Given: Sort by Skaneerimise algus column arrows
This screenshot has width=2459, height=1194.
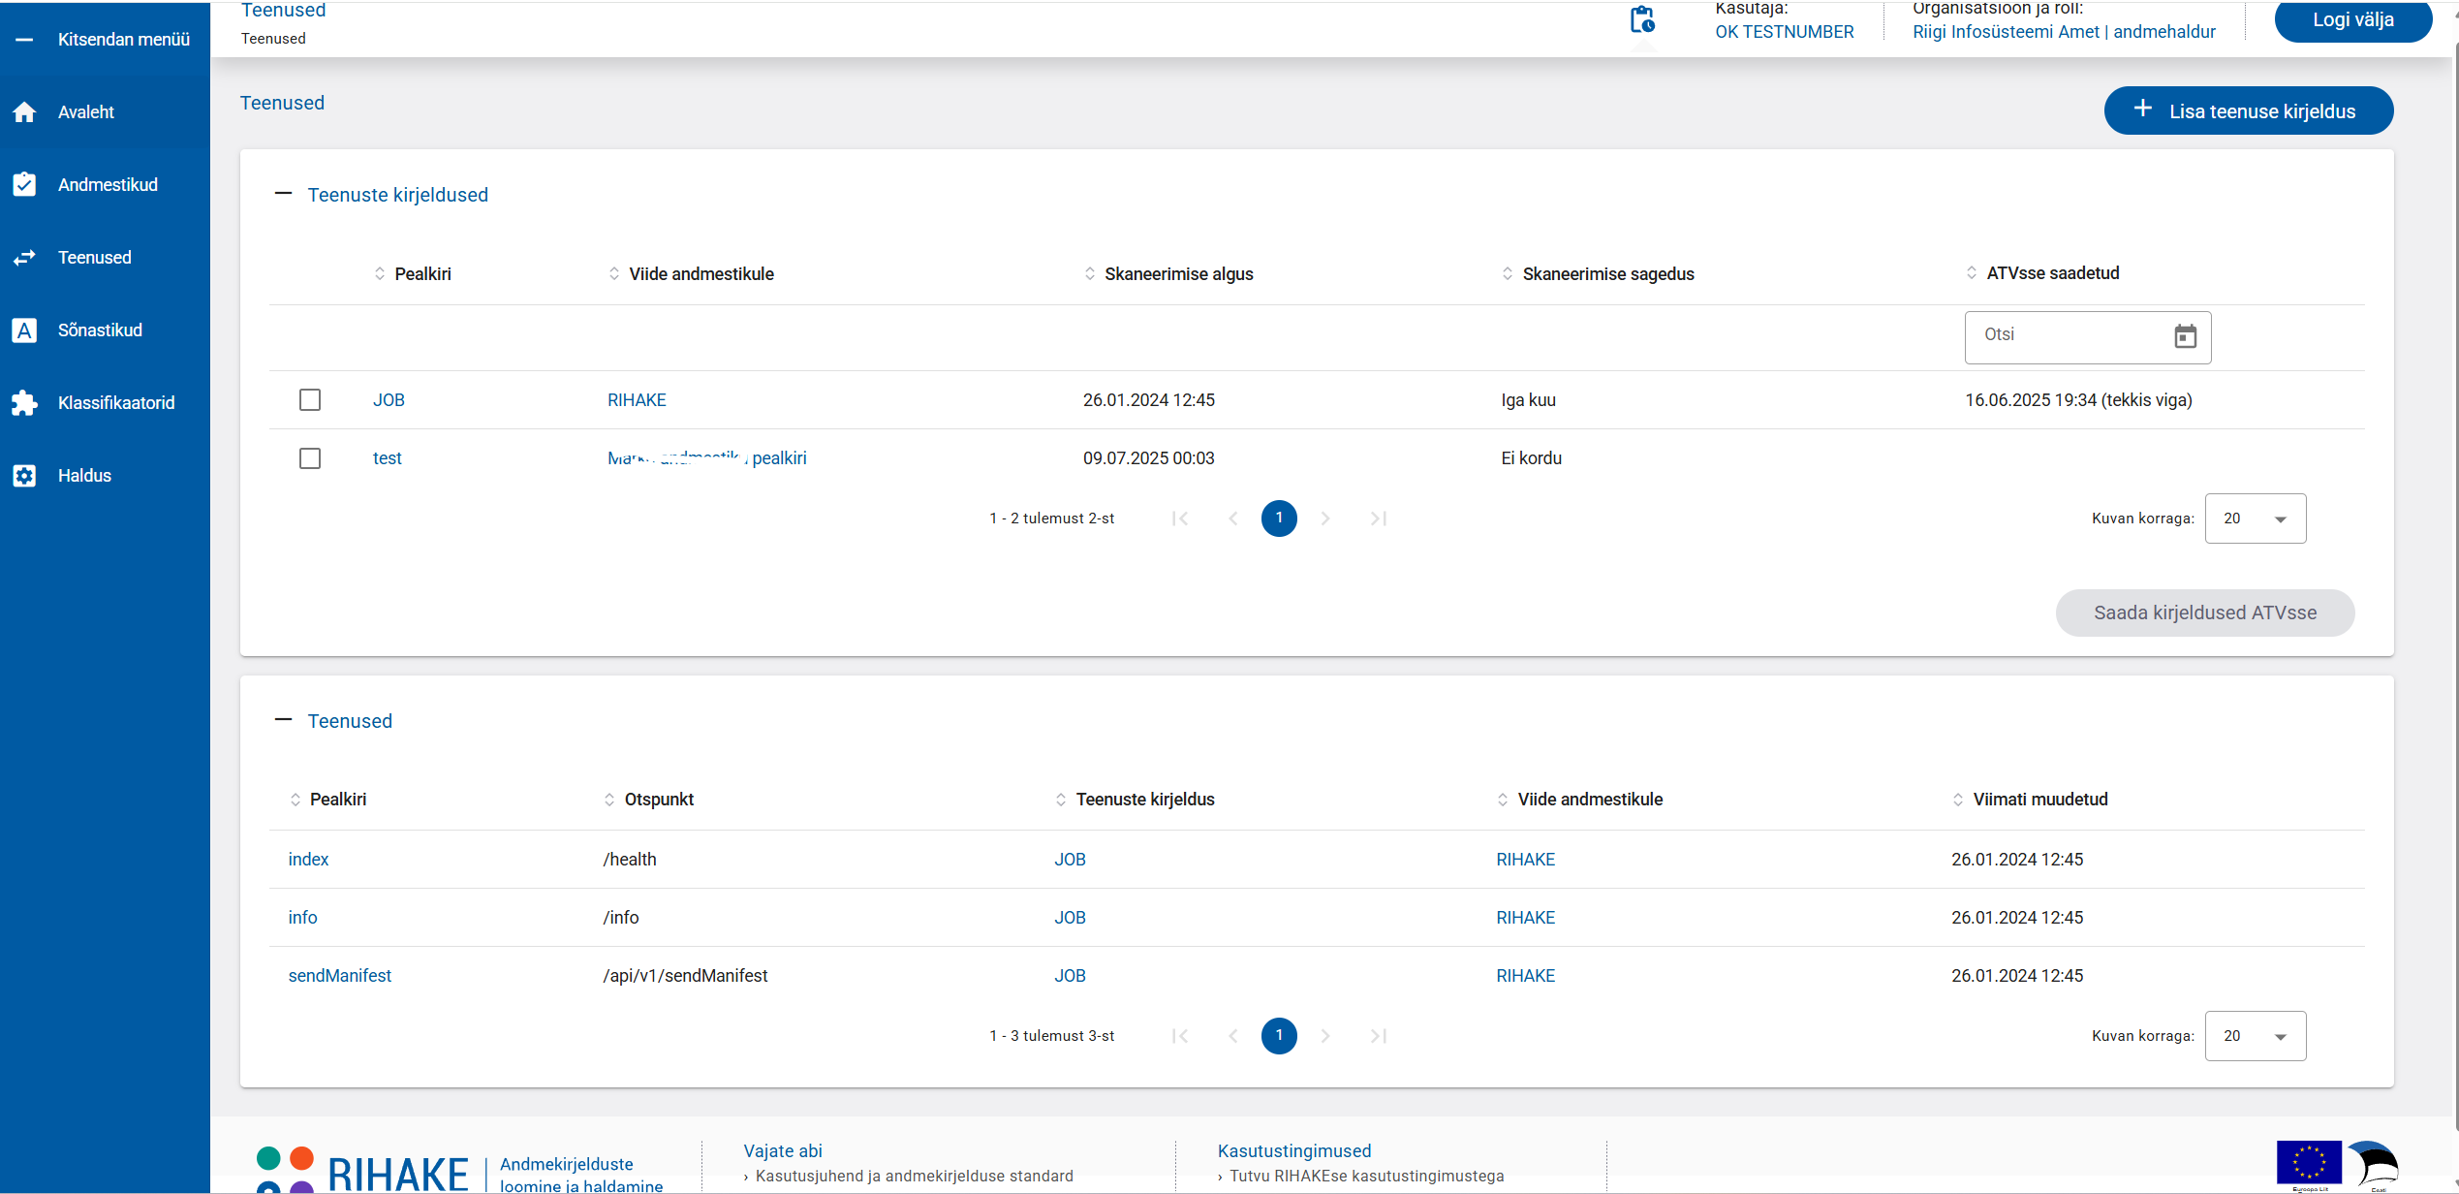Looking at the screenshot, I should click(x=1090, y=274).
